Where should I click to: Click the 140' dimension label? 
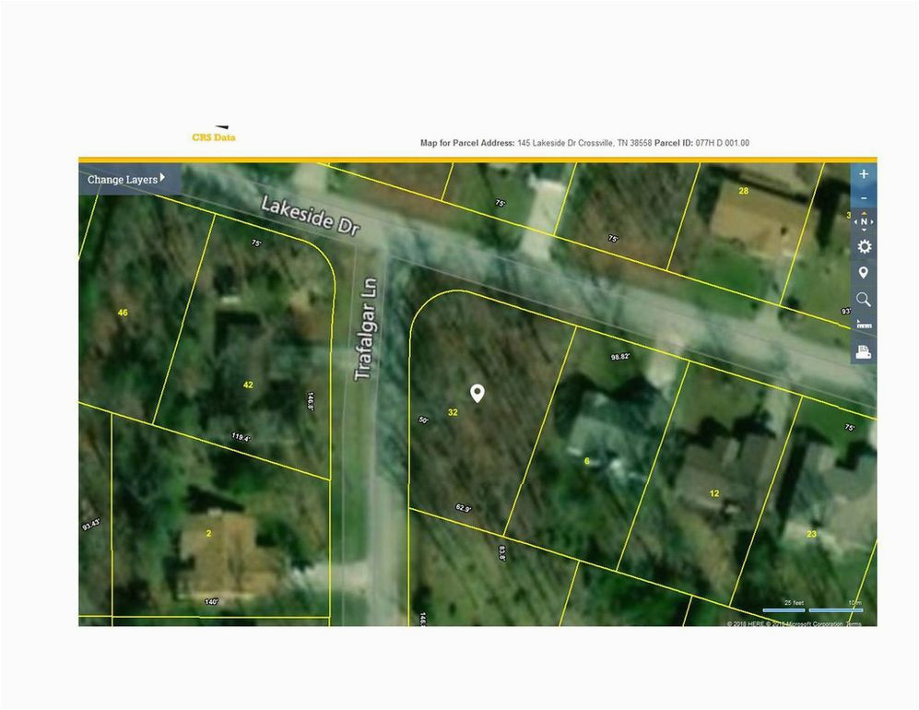click(212, 601)
